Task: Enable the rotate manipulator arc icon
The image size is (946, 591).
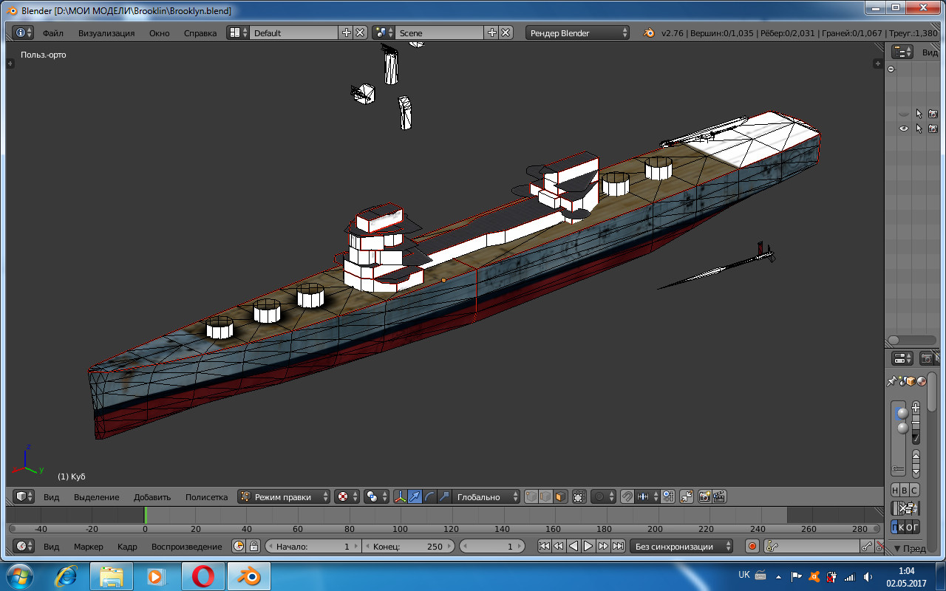Action: coord(429,497)
